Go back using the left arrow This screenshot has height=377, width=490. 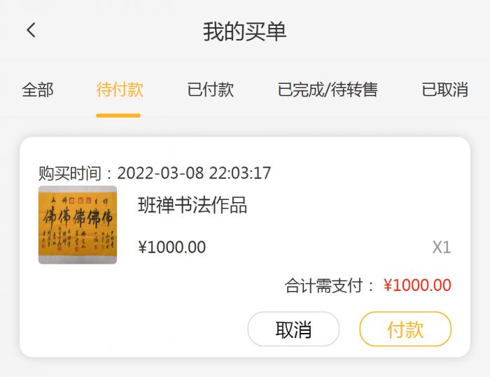pyautogui.click(x=31, y=30)
